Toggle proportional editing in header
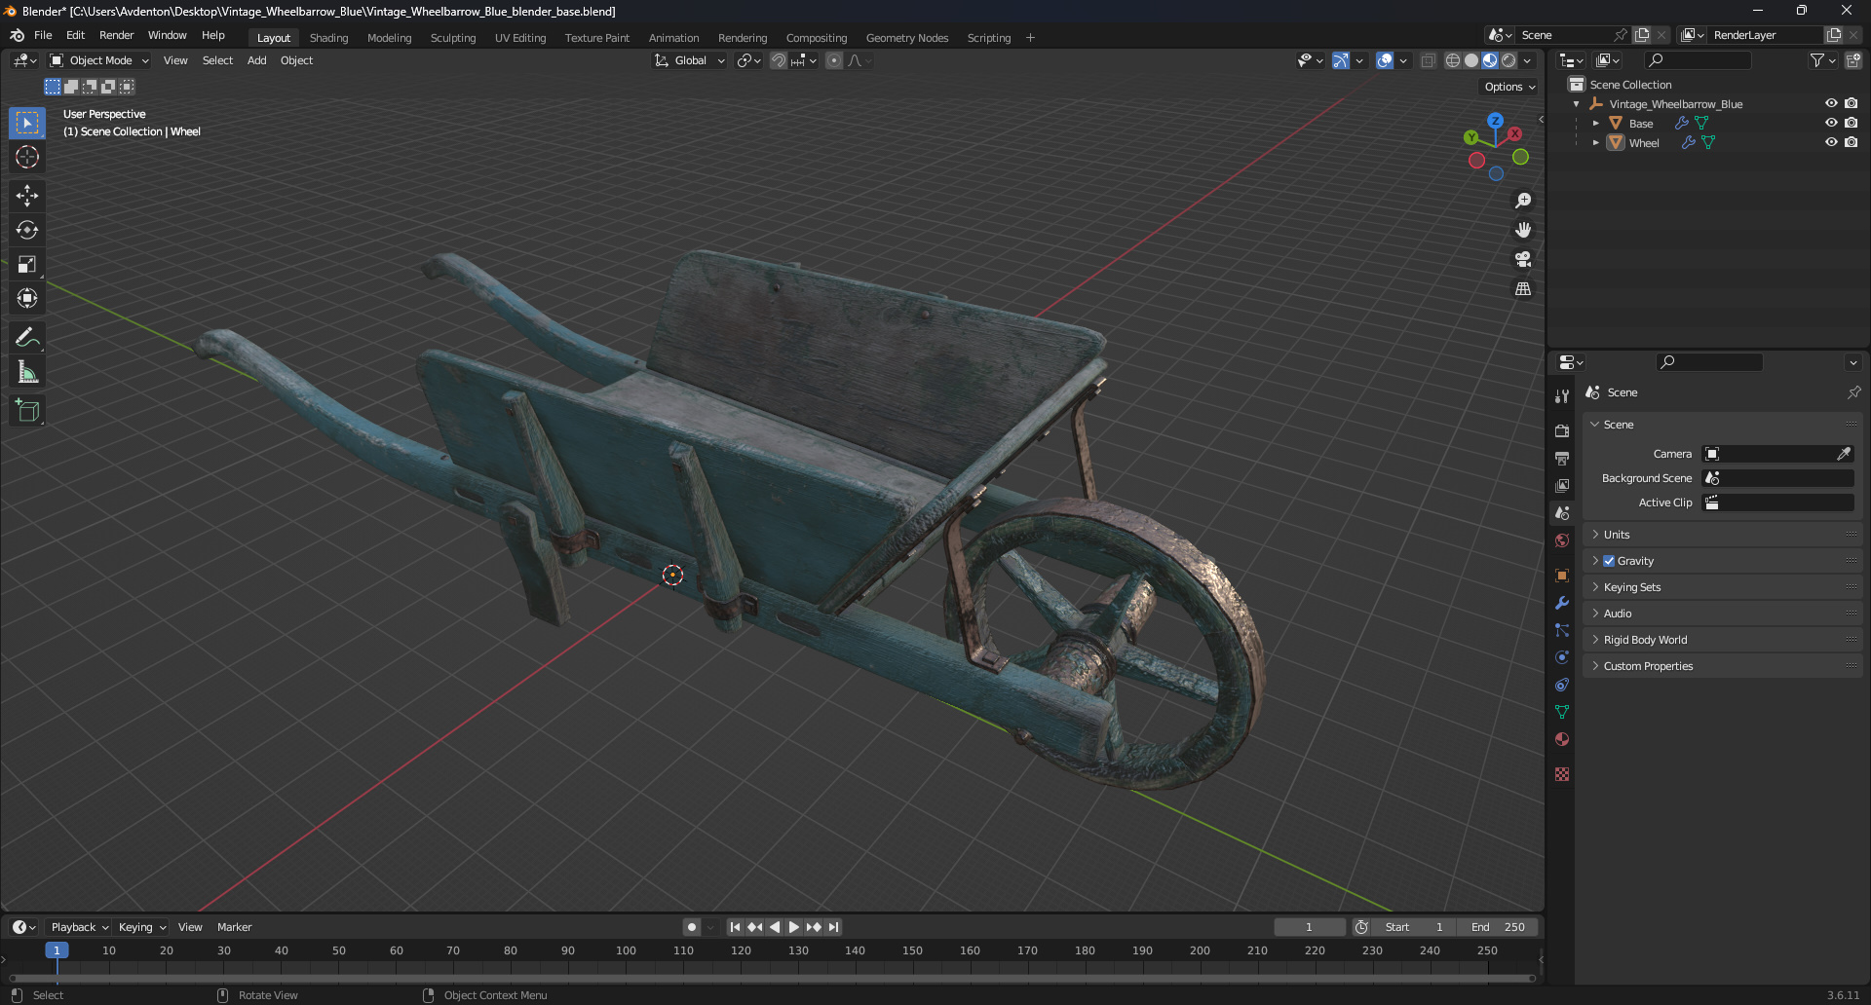1871x1005 pixels. (834, 60)
